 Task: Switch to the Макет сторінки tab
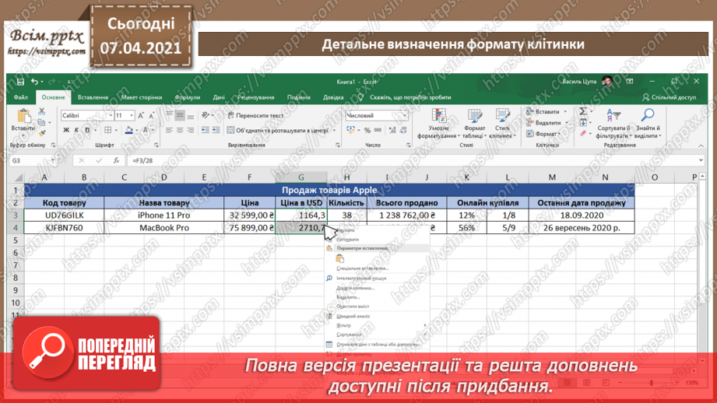[x=141, y=97]
